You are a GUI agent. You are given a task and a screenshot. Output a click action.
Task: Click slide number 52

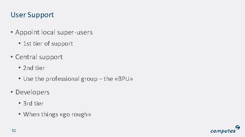[14, 131]
